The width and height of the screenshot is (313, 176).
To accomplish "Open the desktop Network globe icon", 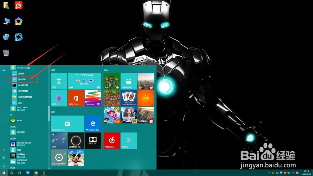I will (6, 37).
